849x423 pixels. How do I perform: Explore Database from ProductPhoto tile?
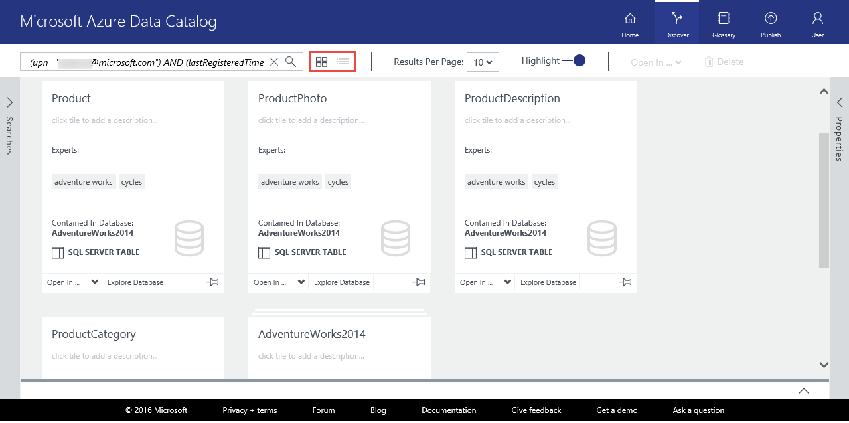coord(342,282)
